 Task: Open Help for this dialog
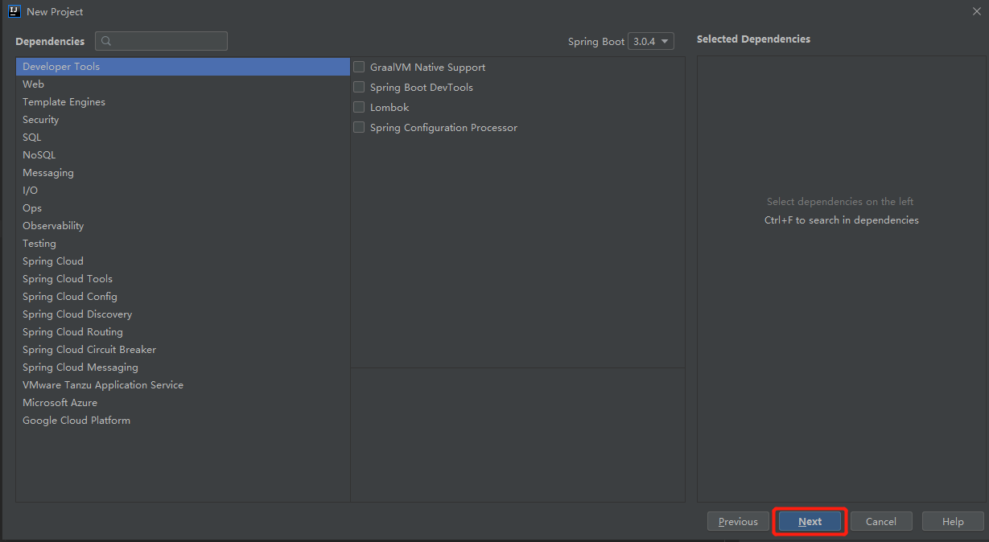(x=953, y=522)
